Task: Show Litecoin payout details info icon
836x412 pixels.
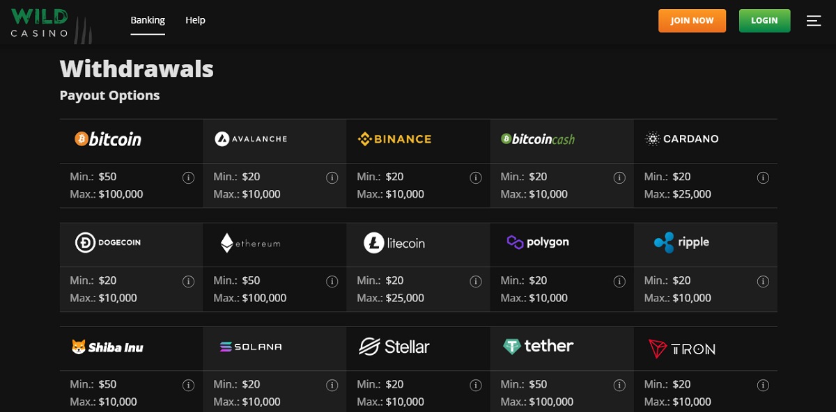Action: [x=476, y=281]
